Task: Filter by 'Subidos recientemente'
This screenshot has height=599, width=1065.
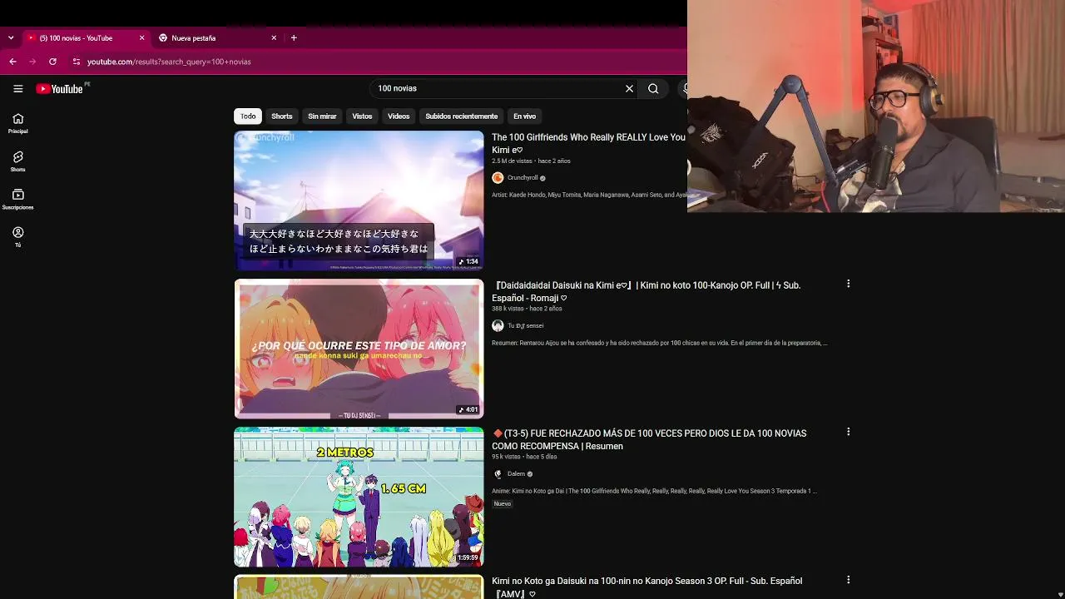Action: (x=462, y=116)
